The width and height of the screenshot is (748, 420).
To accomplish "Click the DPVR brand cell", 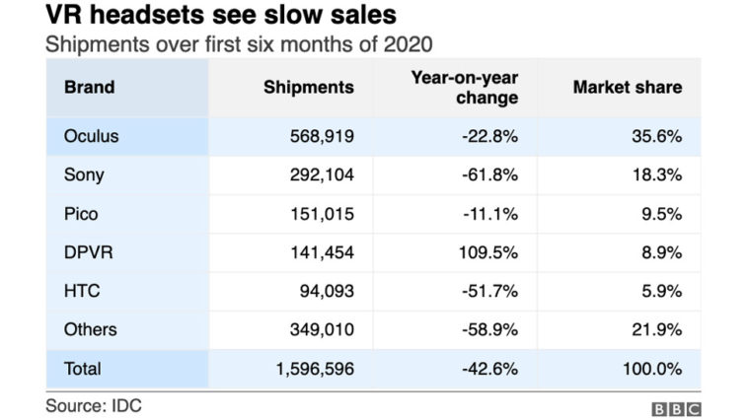I will (88, 252).
